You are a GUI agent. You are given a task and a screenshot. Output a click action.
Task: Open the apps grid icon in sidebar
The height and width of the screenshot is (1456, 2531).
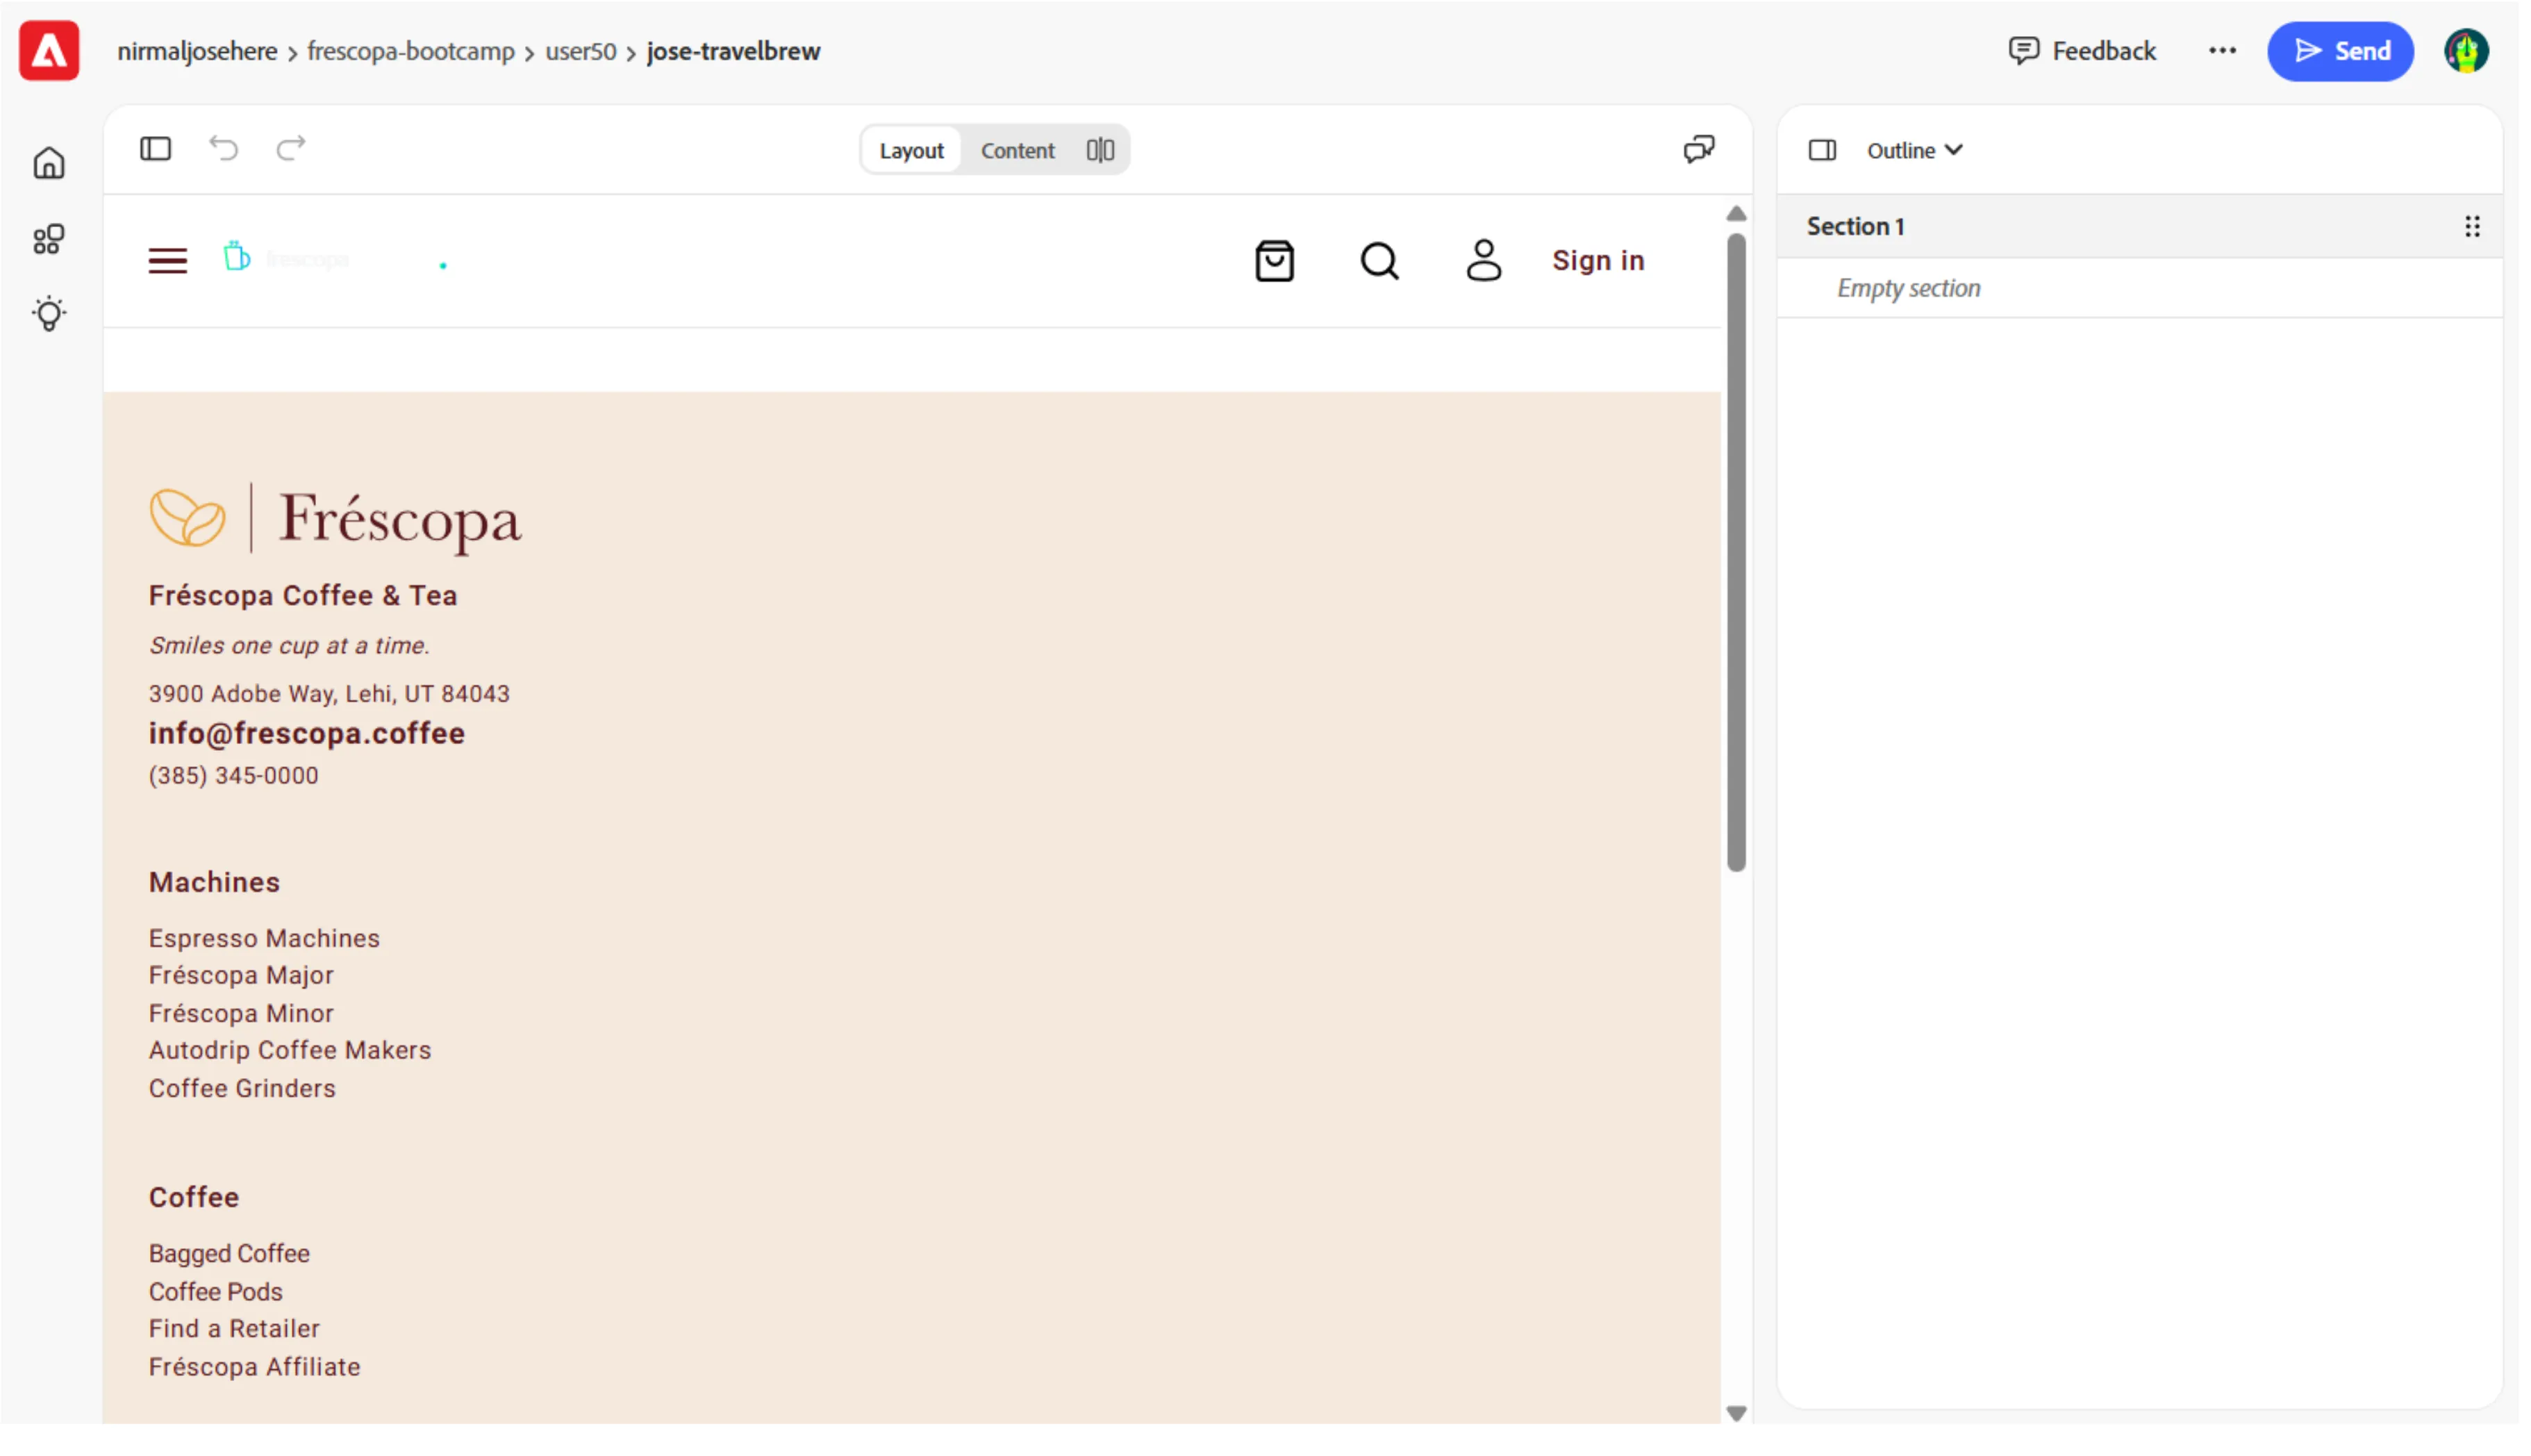(49, 239)
